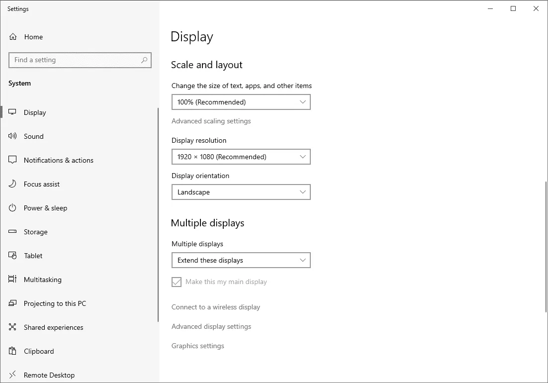Image resolution: width=548 pixels, height=383 pixels.
Task: Open Storage using its drive icon
Action: click(x=13, y=232)
